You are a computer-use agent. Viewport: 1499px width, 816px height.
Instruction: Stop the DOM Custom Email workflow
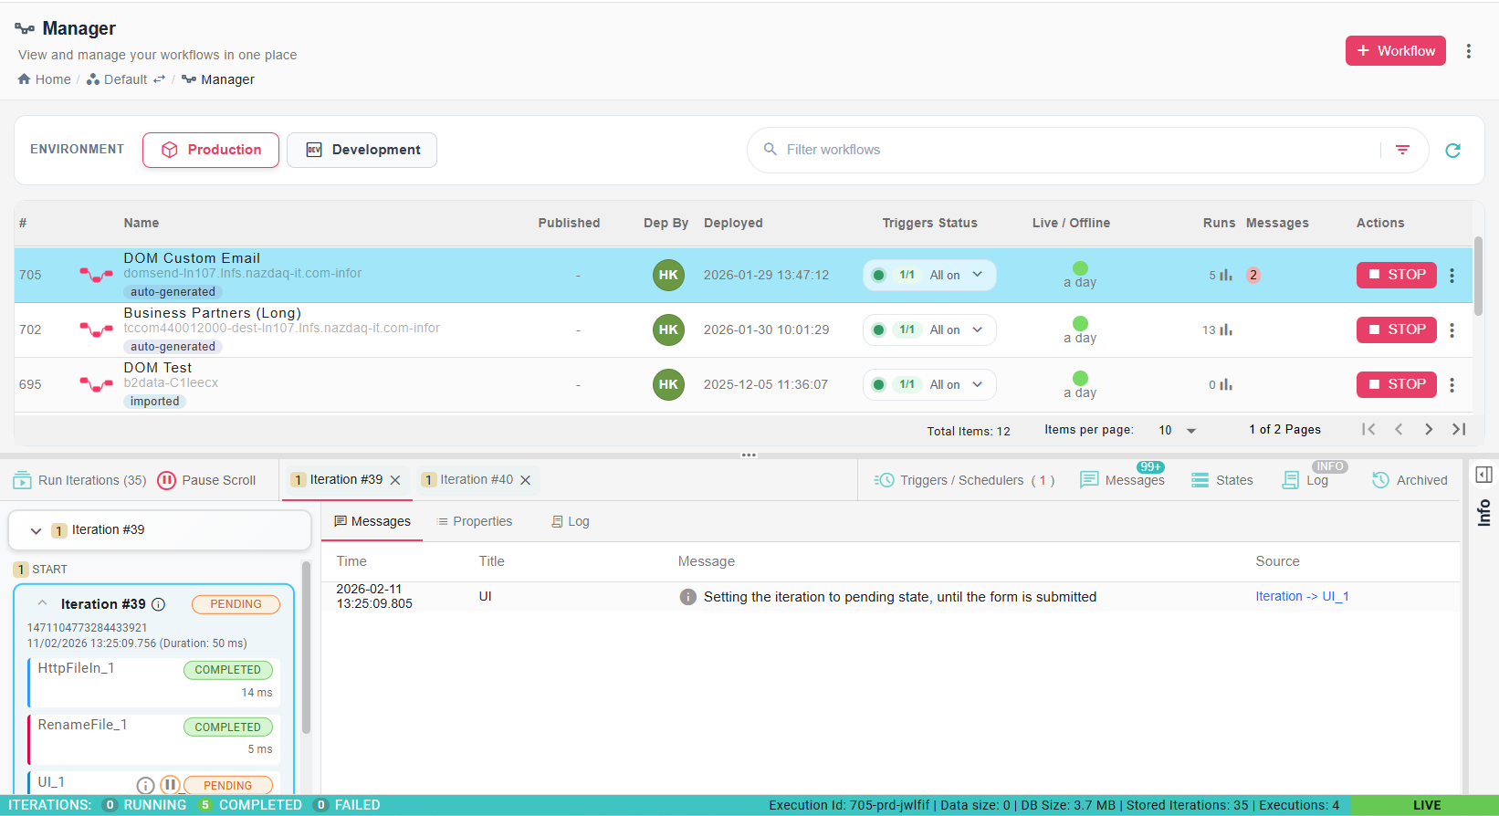click(1397, 275)
